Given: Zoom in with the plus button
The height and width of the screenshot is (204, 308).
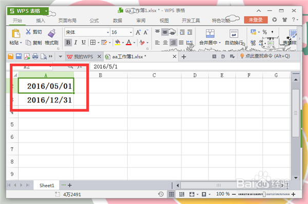Looking at the screenshot, I should (294, 194).
